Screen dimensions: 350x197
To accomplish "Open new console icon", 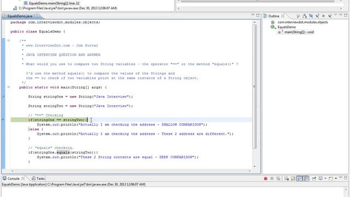I will [331, 178].
